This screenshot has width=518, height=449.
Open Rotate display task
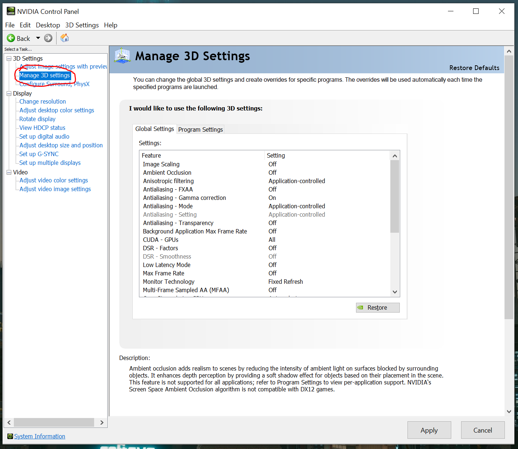pos(37,119)
